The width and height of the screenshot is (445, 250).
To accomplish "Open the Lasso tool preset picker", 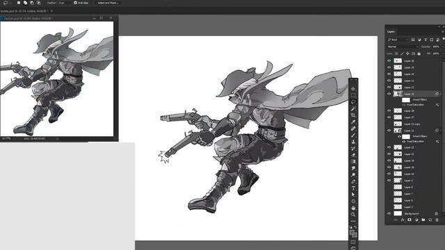I will [7, 3].
